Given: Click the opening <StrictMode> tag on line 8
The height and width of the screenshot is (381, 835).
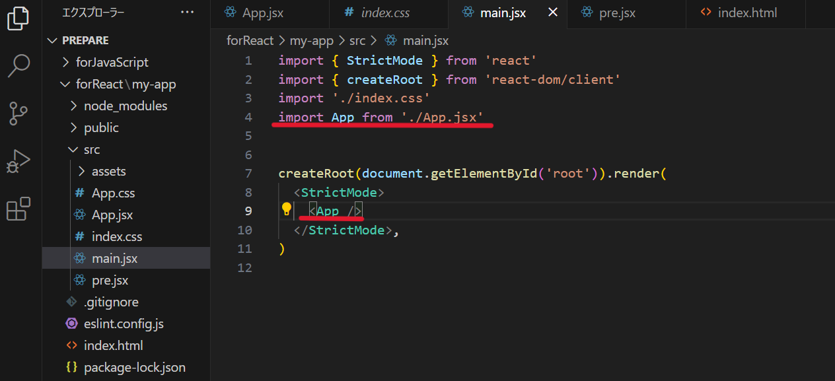Looking at the screenshot, I should [339, 192].
